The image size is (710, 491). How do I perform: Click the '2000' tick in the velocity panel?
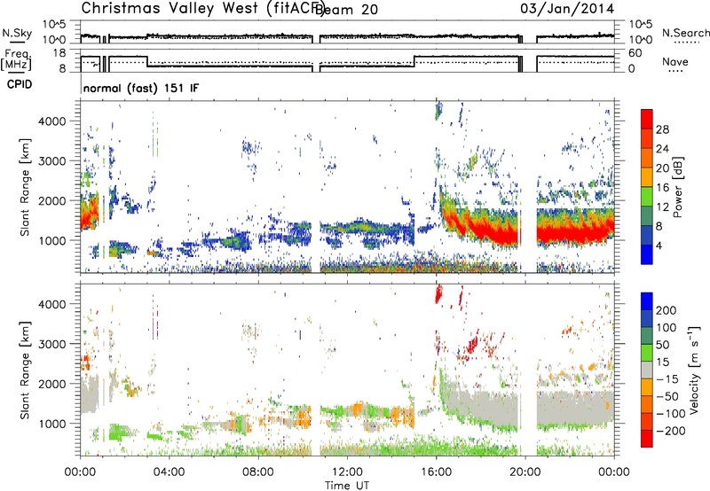52,384
